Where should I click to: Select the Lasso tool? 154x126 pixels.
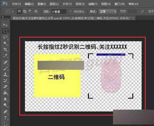tap(5, 37)
